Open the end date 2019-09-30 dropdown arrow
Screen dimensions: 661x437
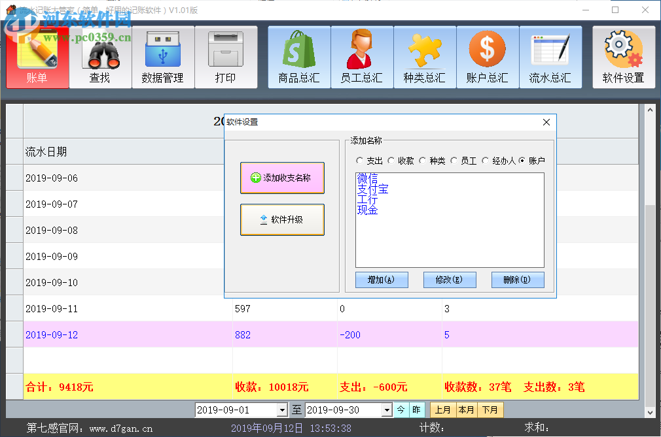pyautogui.click(x=387, y=410)
